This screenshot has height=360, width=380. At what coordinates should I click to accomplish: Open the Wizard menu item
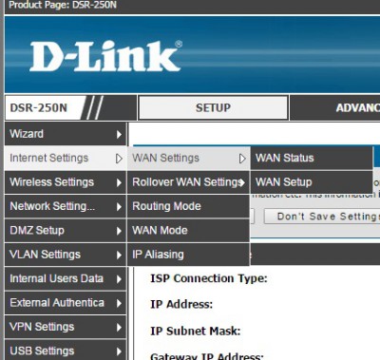click(66, 134)
